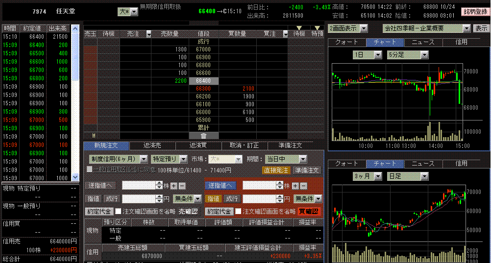Enable buy-side 注文確認画面を省略 checkbox
Image resolution: width=491 pixels, height=263 pixels.
[x=238, y=212]
